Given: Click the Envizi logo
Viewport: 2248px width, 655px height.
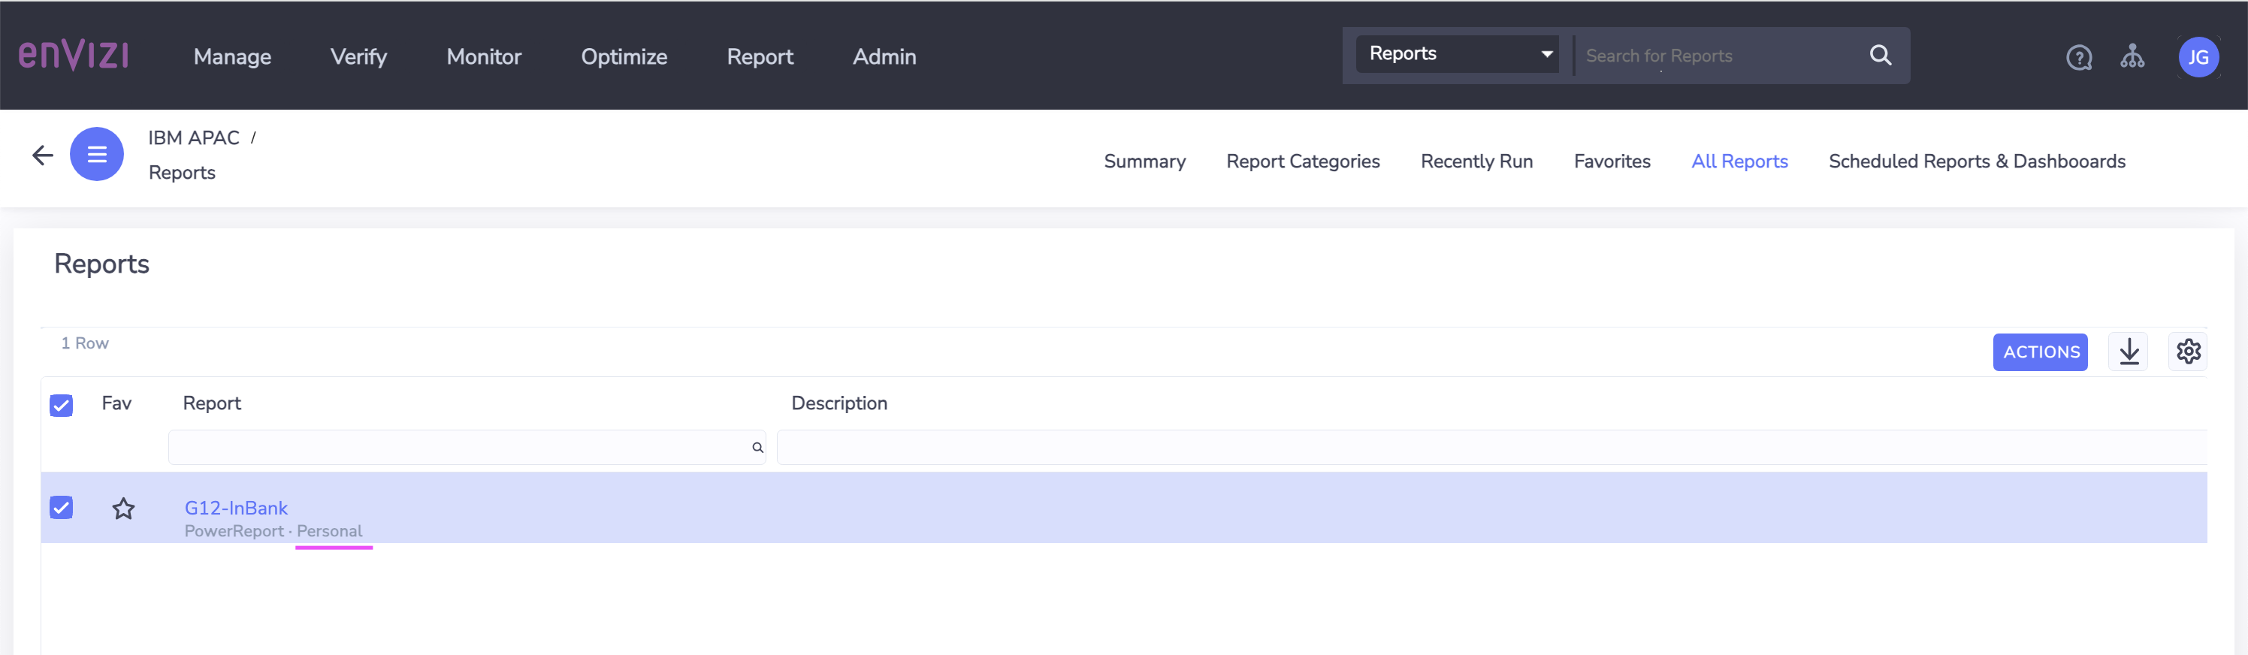Looking at the screenshot, I should tap(74, 55).
